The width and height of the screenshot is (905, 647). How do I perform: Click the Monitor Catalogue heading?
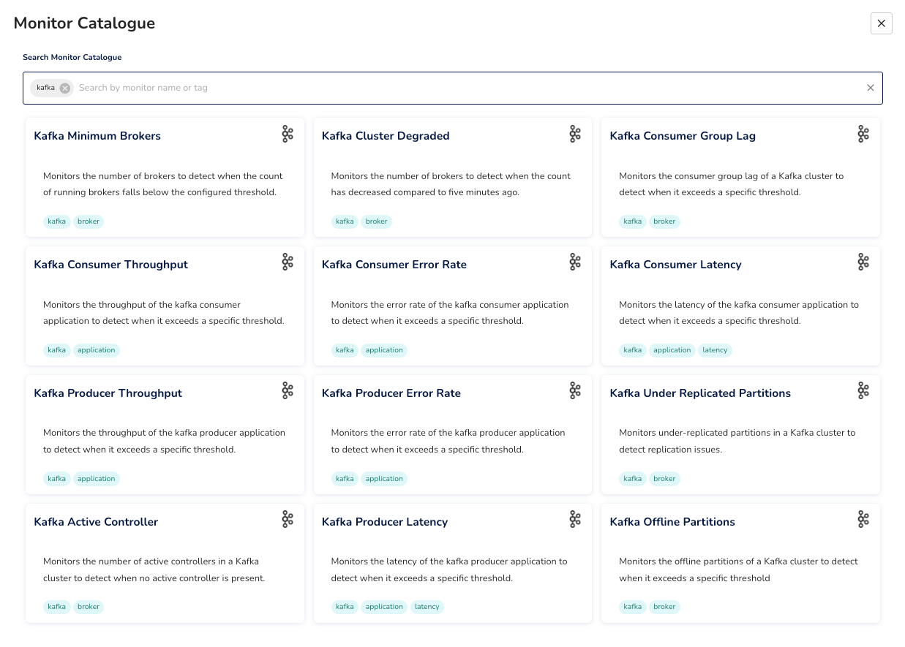(84, 23)
